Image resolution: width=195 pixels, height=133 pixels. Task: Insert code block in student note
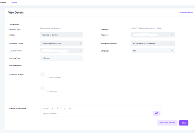(70, 108)
